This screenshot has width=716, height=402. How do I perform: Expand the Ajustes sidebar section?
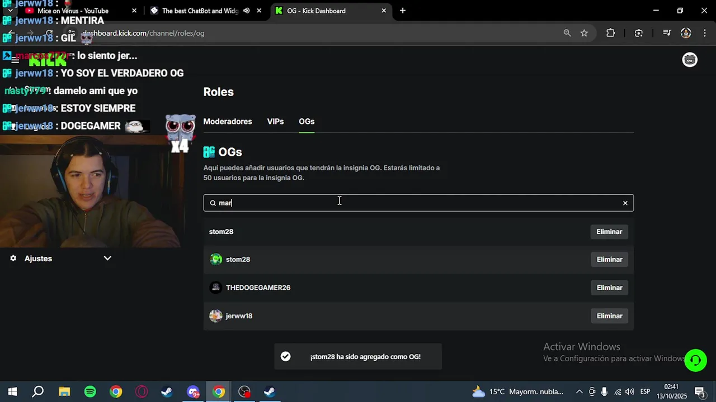click(x=107, y=258)
